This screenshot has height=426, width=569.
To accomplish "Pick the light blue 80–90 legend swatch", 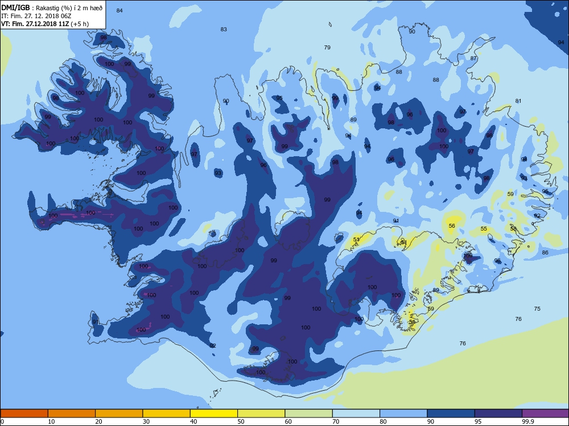I will click(x=403, y=414).
